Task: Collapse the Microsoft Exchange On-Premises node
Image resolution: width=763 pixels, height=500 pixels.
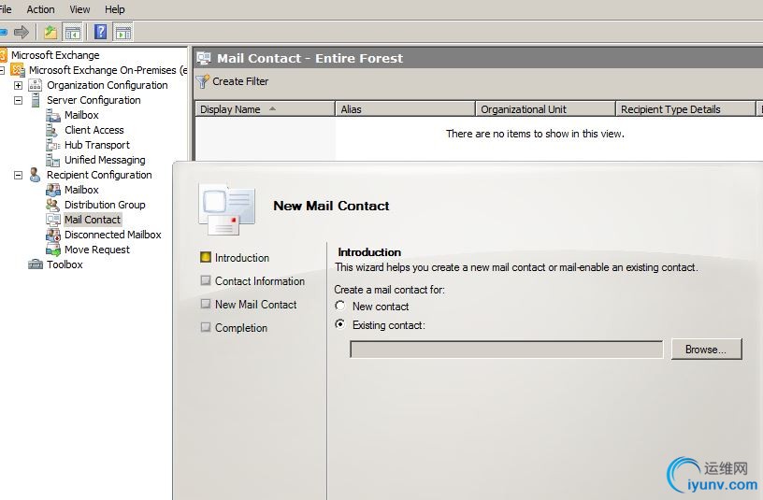Action: tap(2, 70)
